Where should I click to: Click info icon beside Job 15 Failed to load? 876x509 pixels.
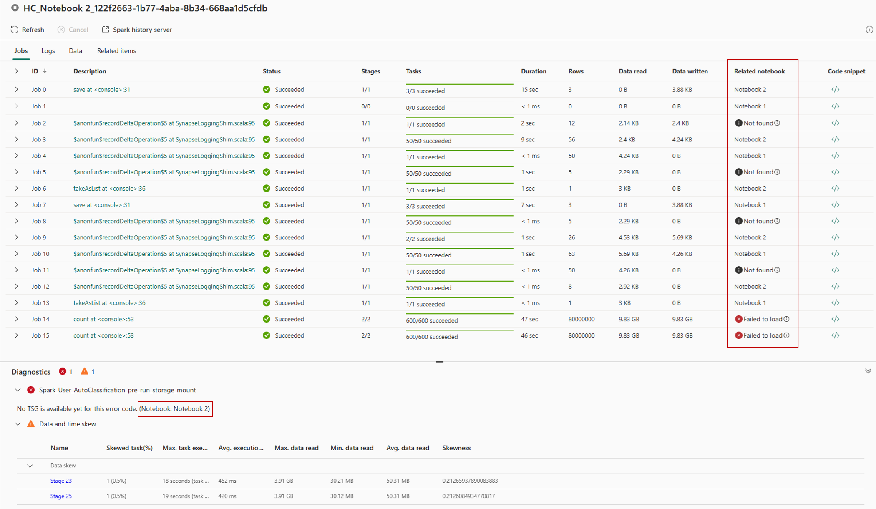coord(786,335)
